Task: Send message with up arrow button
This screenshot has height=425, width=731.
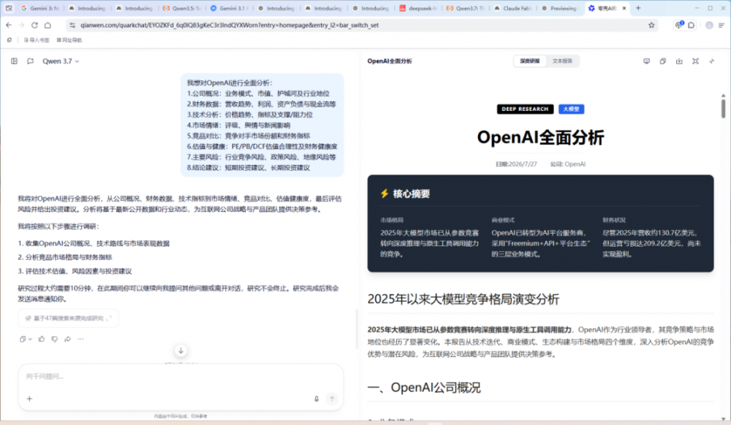Action: point(332,399)
